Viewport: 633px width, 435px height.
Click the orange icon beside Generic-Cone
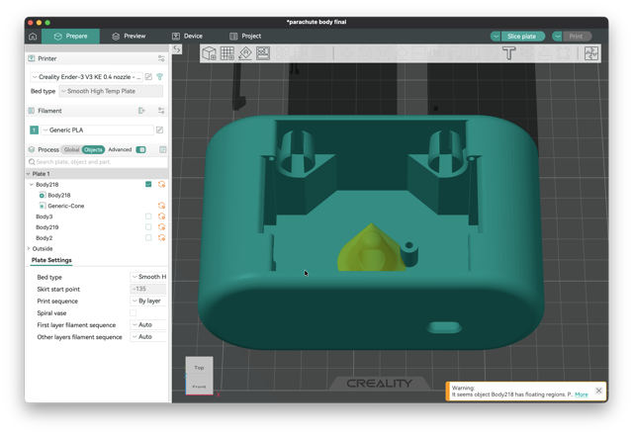click(161, 206)
